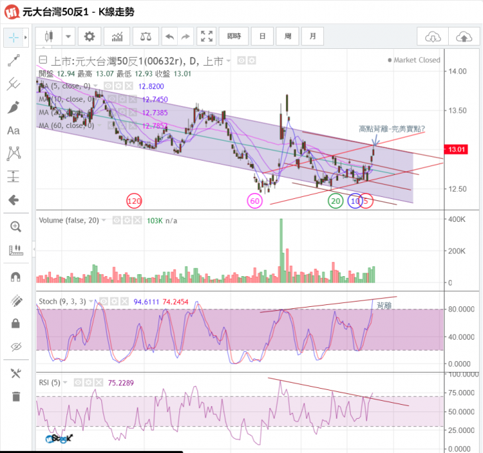
Task: Select the XABCD pattern tool
Action: (13, 153)
